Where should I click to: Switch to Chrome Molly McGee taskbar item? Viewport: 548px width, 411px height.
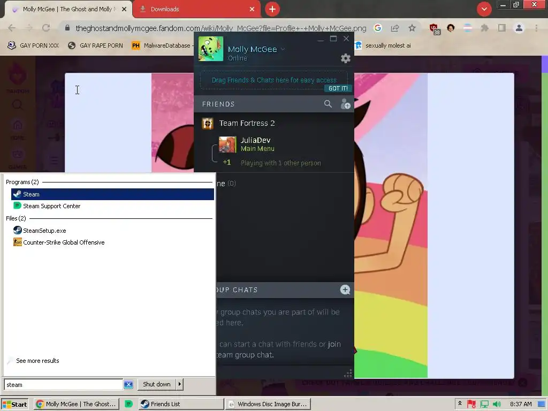(x=77, y=404)
